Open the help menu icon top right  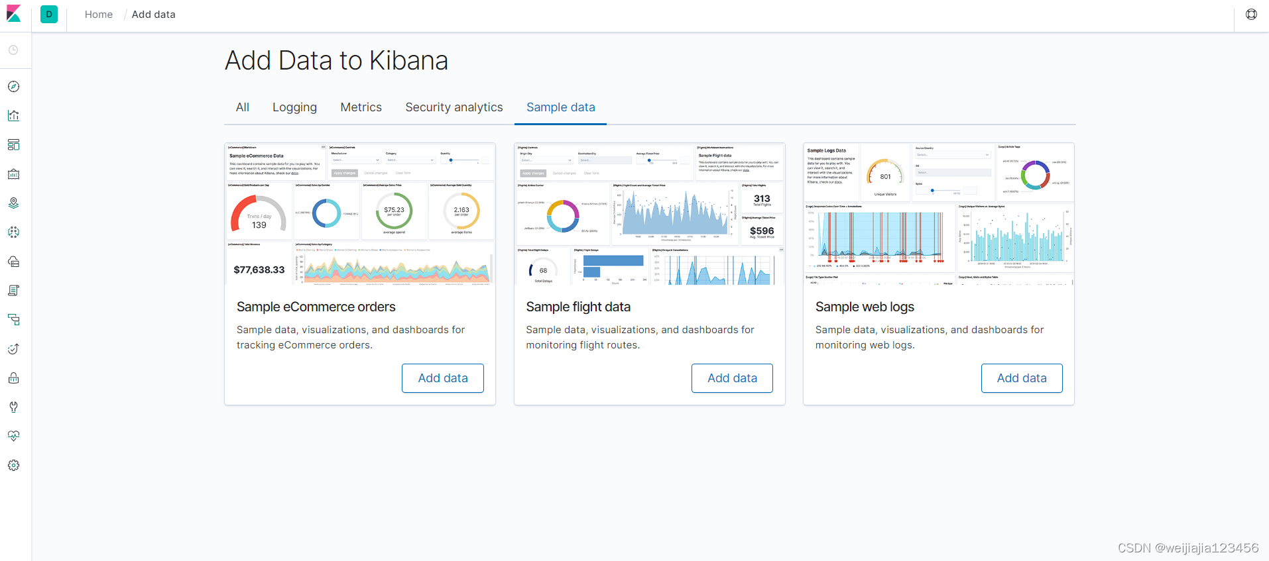click(1251, 15)
